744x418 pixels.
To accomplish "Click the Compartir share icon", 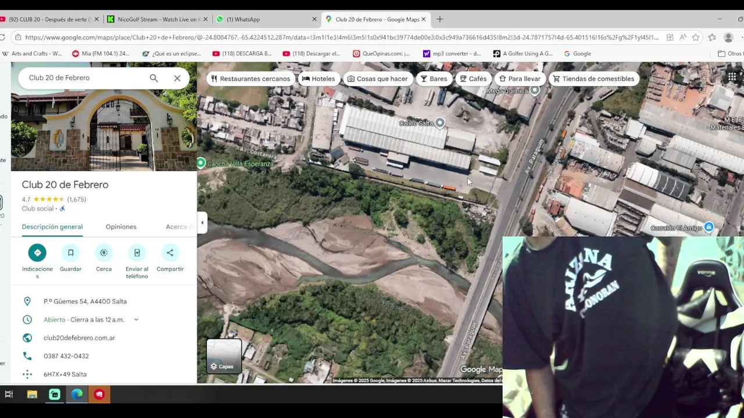I will coord(170,253).
